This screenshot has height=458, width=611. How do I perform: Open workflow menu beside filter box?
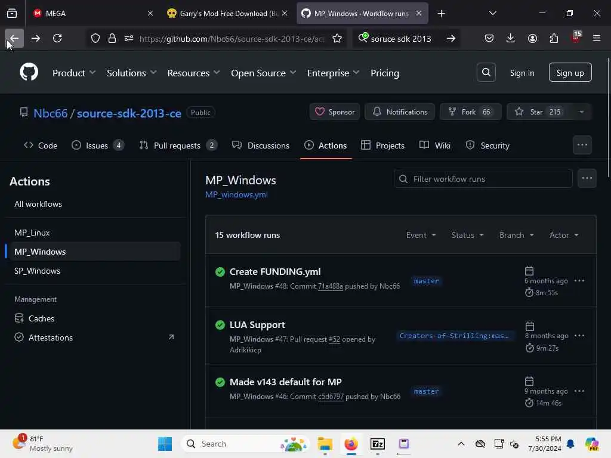(587, 179)
